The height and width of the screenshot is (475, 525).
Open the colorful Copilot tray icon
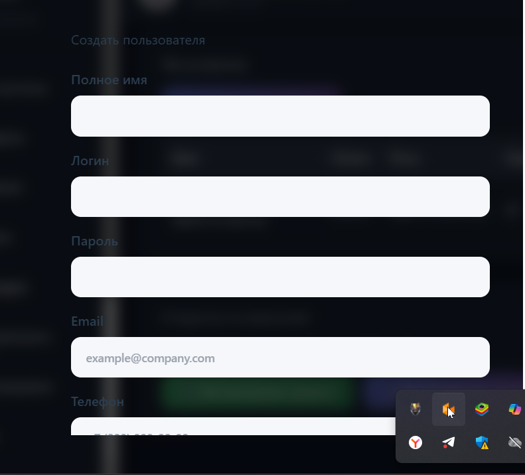click(x=514, y=409)
